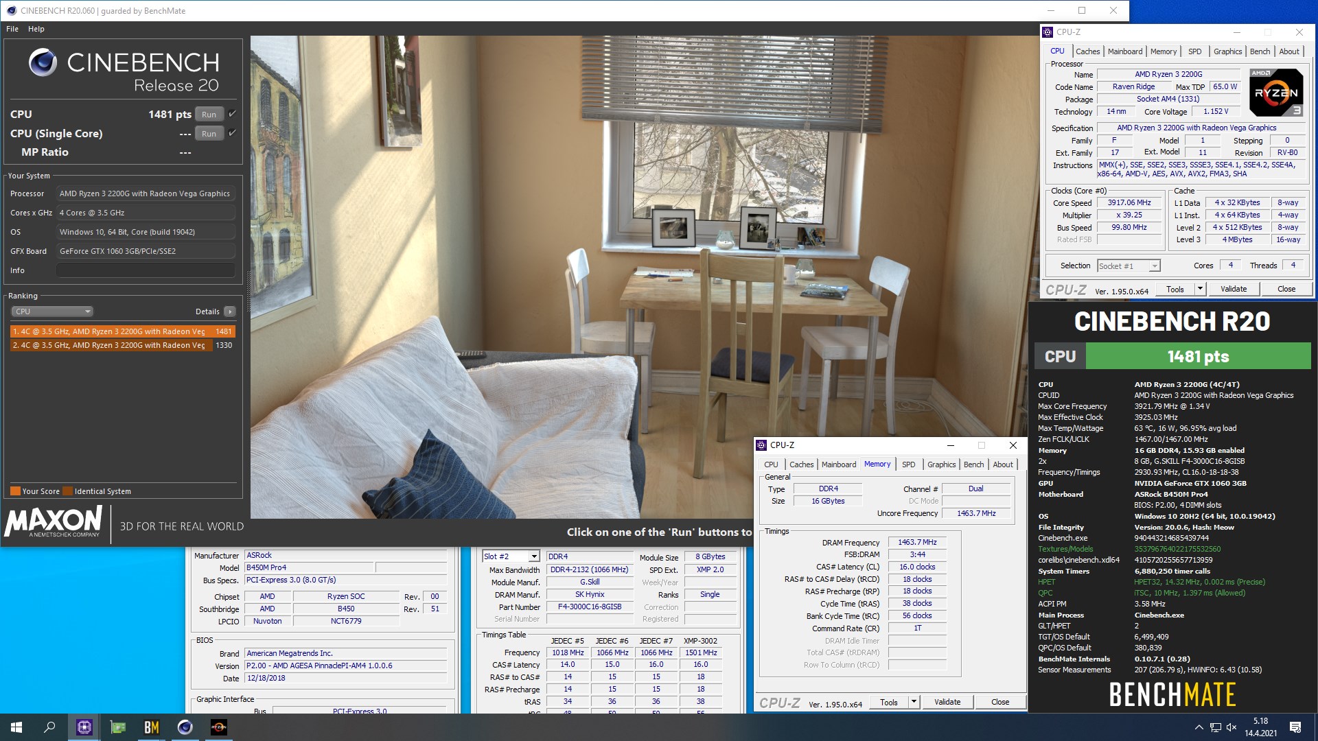The width and height of the screenshot is (1318, 741).
Task: Click Cinebench sphere logo in panel
Action: [43, 63]
